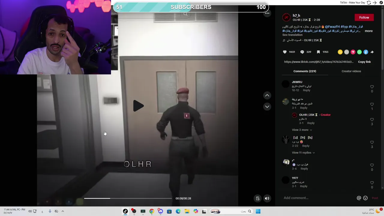Open h7_h profile avatar

(286, 17)
